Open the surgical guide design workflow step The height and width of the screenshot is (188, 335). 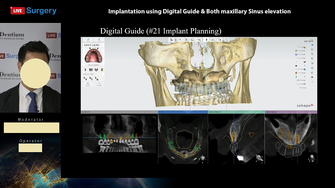(213, 40)
